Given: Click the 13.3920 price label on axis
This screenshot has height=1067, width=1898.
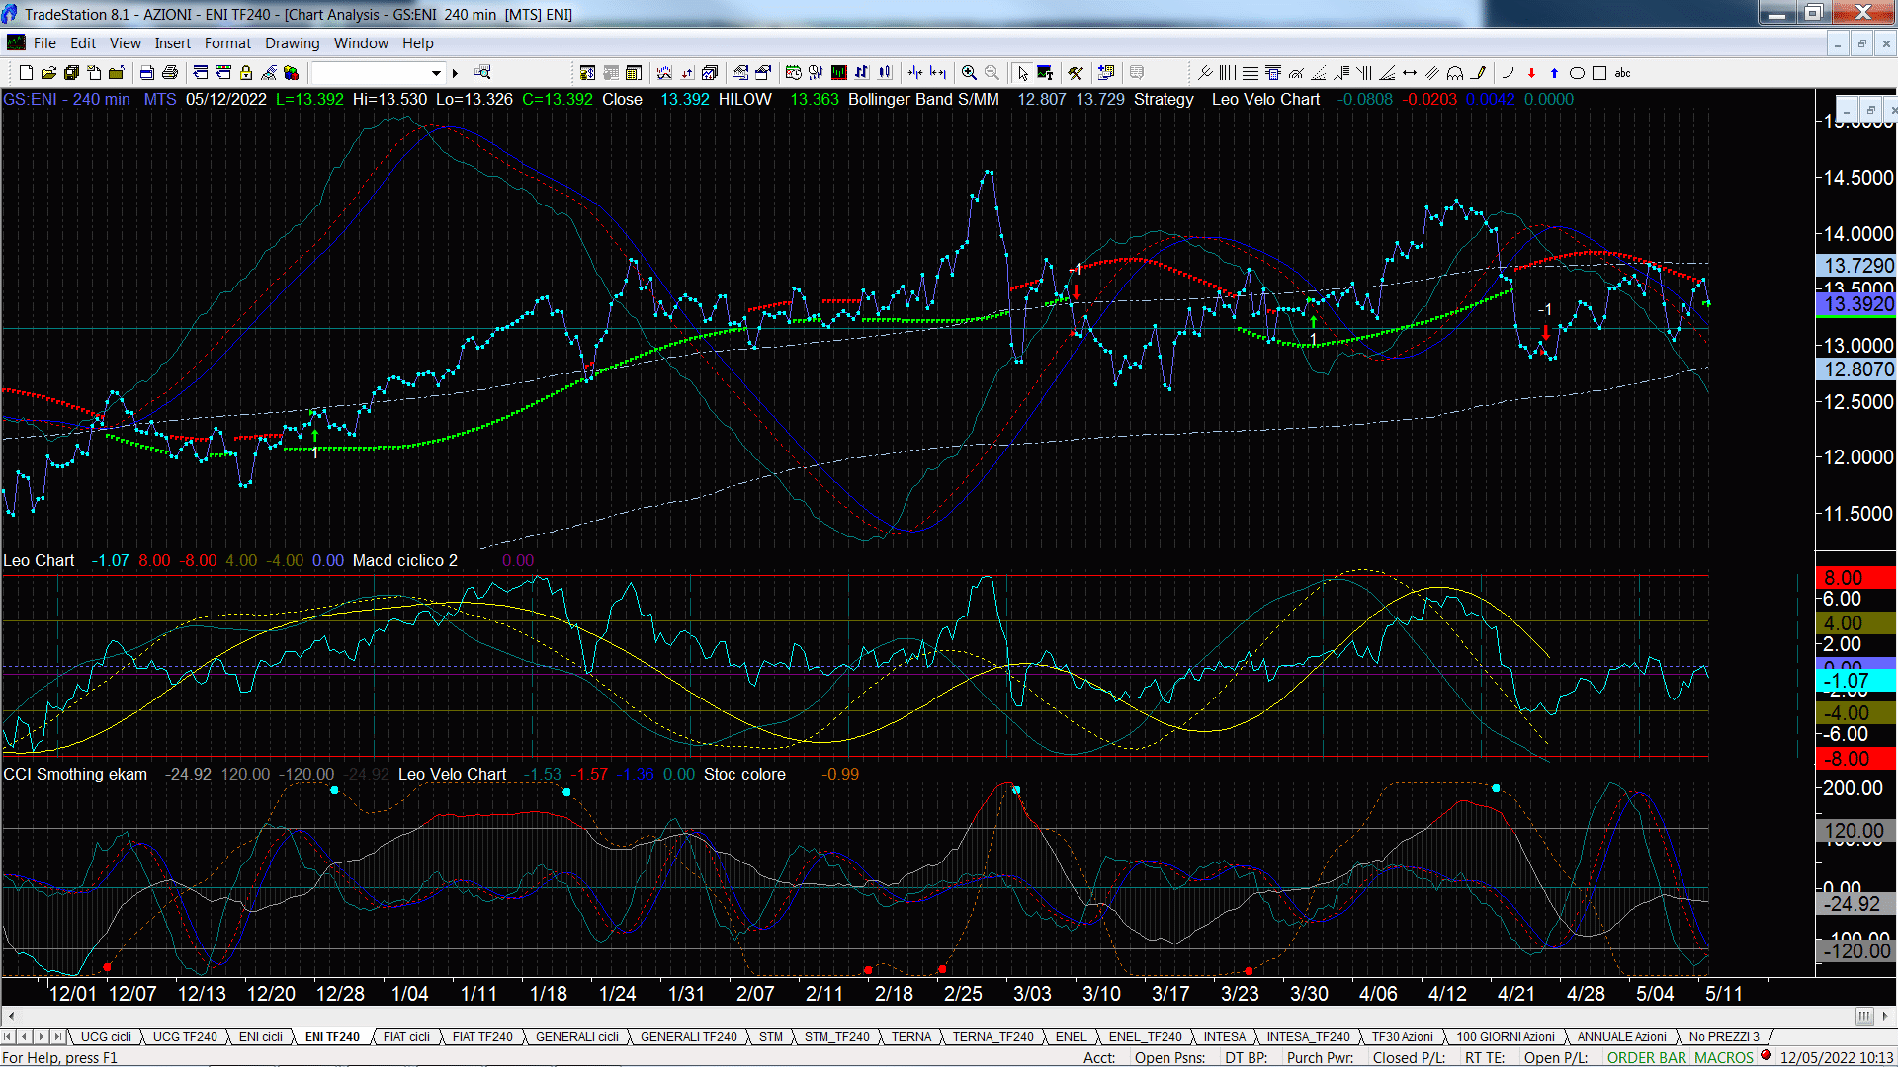Looking at the screenshot, I should tap(1856, 304).
